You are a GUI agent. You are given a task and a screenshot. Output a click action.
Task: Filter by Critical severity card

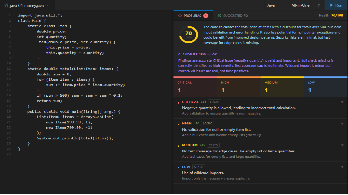point(195,87)
